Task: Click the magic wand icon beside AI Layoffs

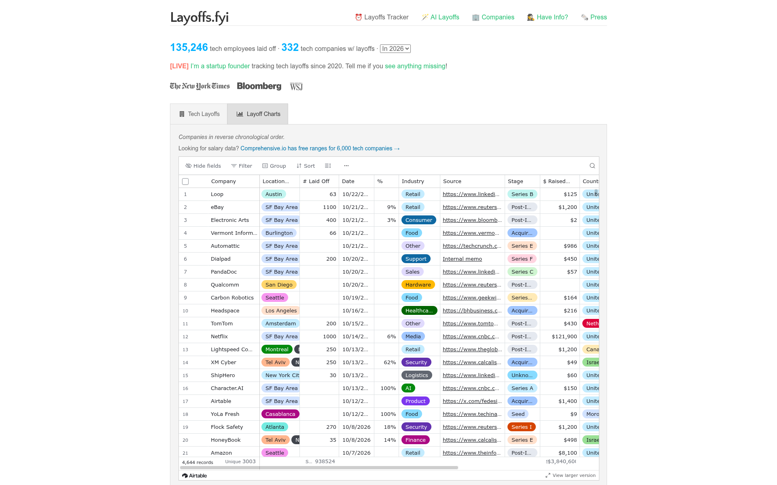Action: tap(425, 17)
